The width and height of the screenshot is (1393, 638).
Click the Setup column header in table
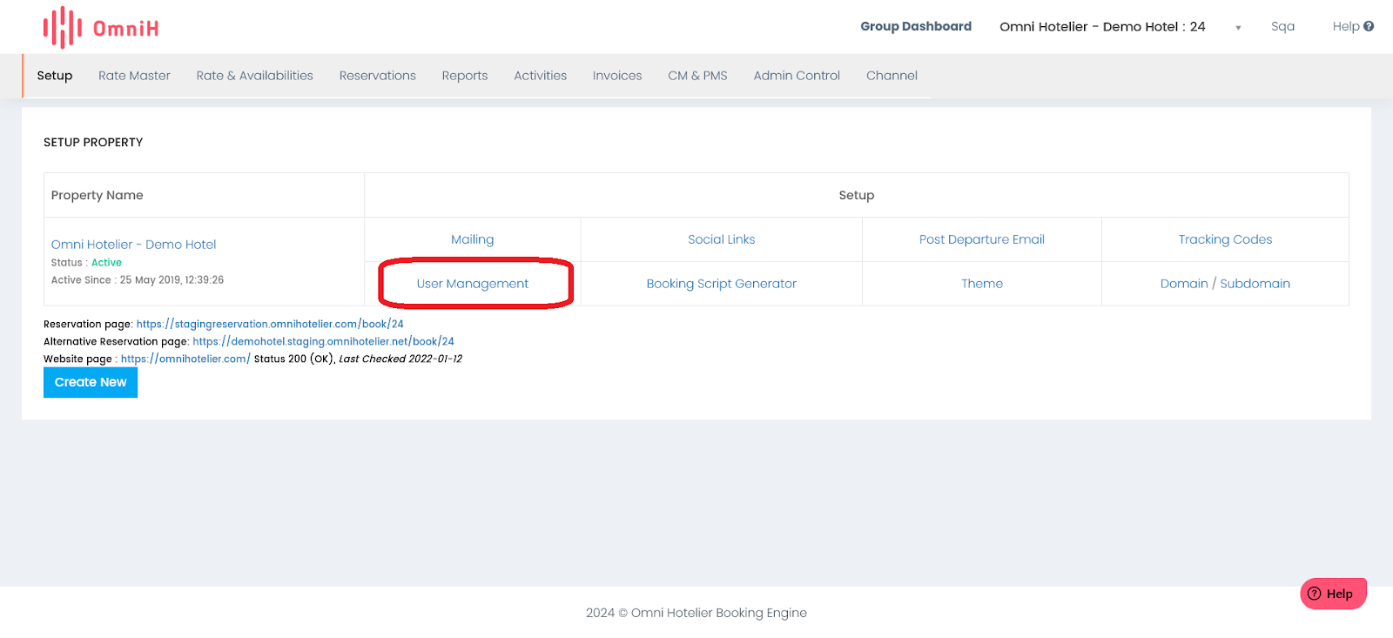point(857,195)
